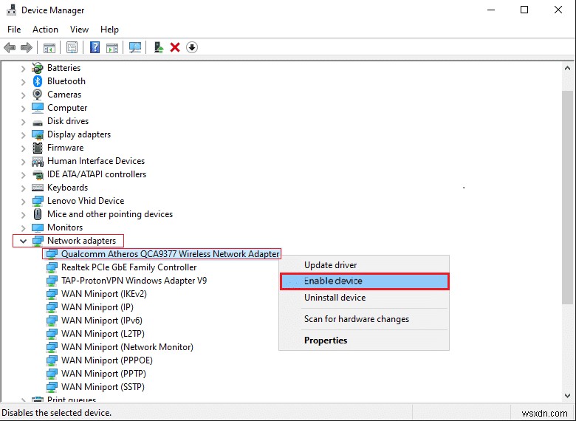Image resolution: width=576 pixels, height=421 pixels.
Task: Select Realtek PCIe GbE Family Controller
Action: 128,267
